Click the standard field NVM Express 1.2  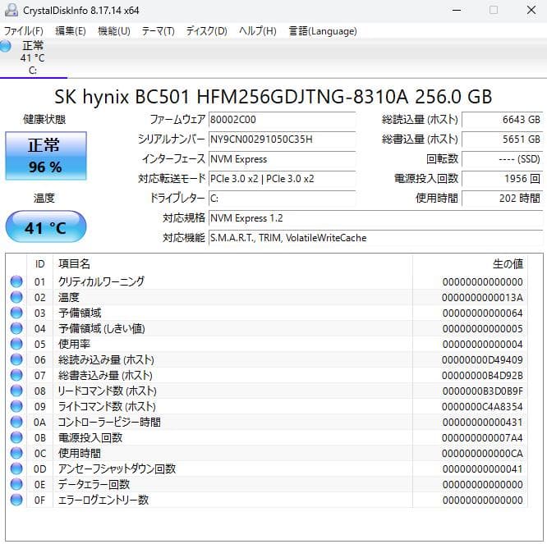pos(375,218)
